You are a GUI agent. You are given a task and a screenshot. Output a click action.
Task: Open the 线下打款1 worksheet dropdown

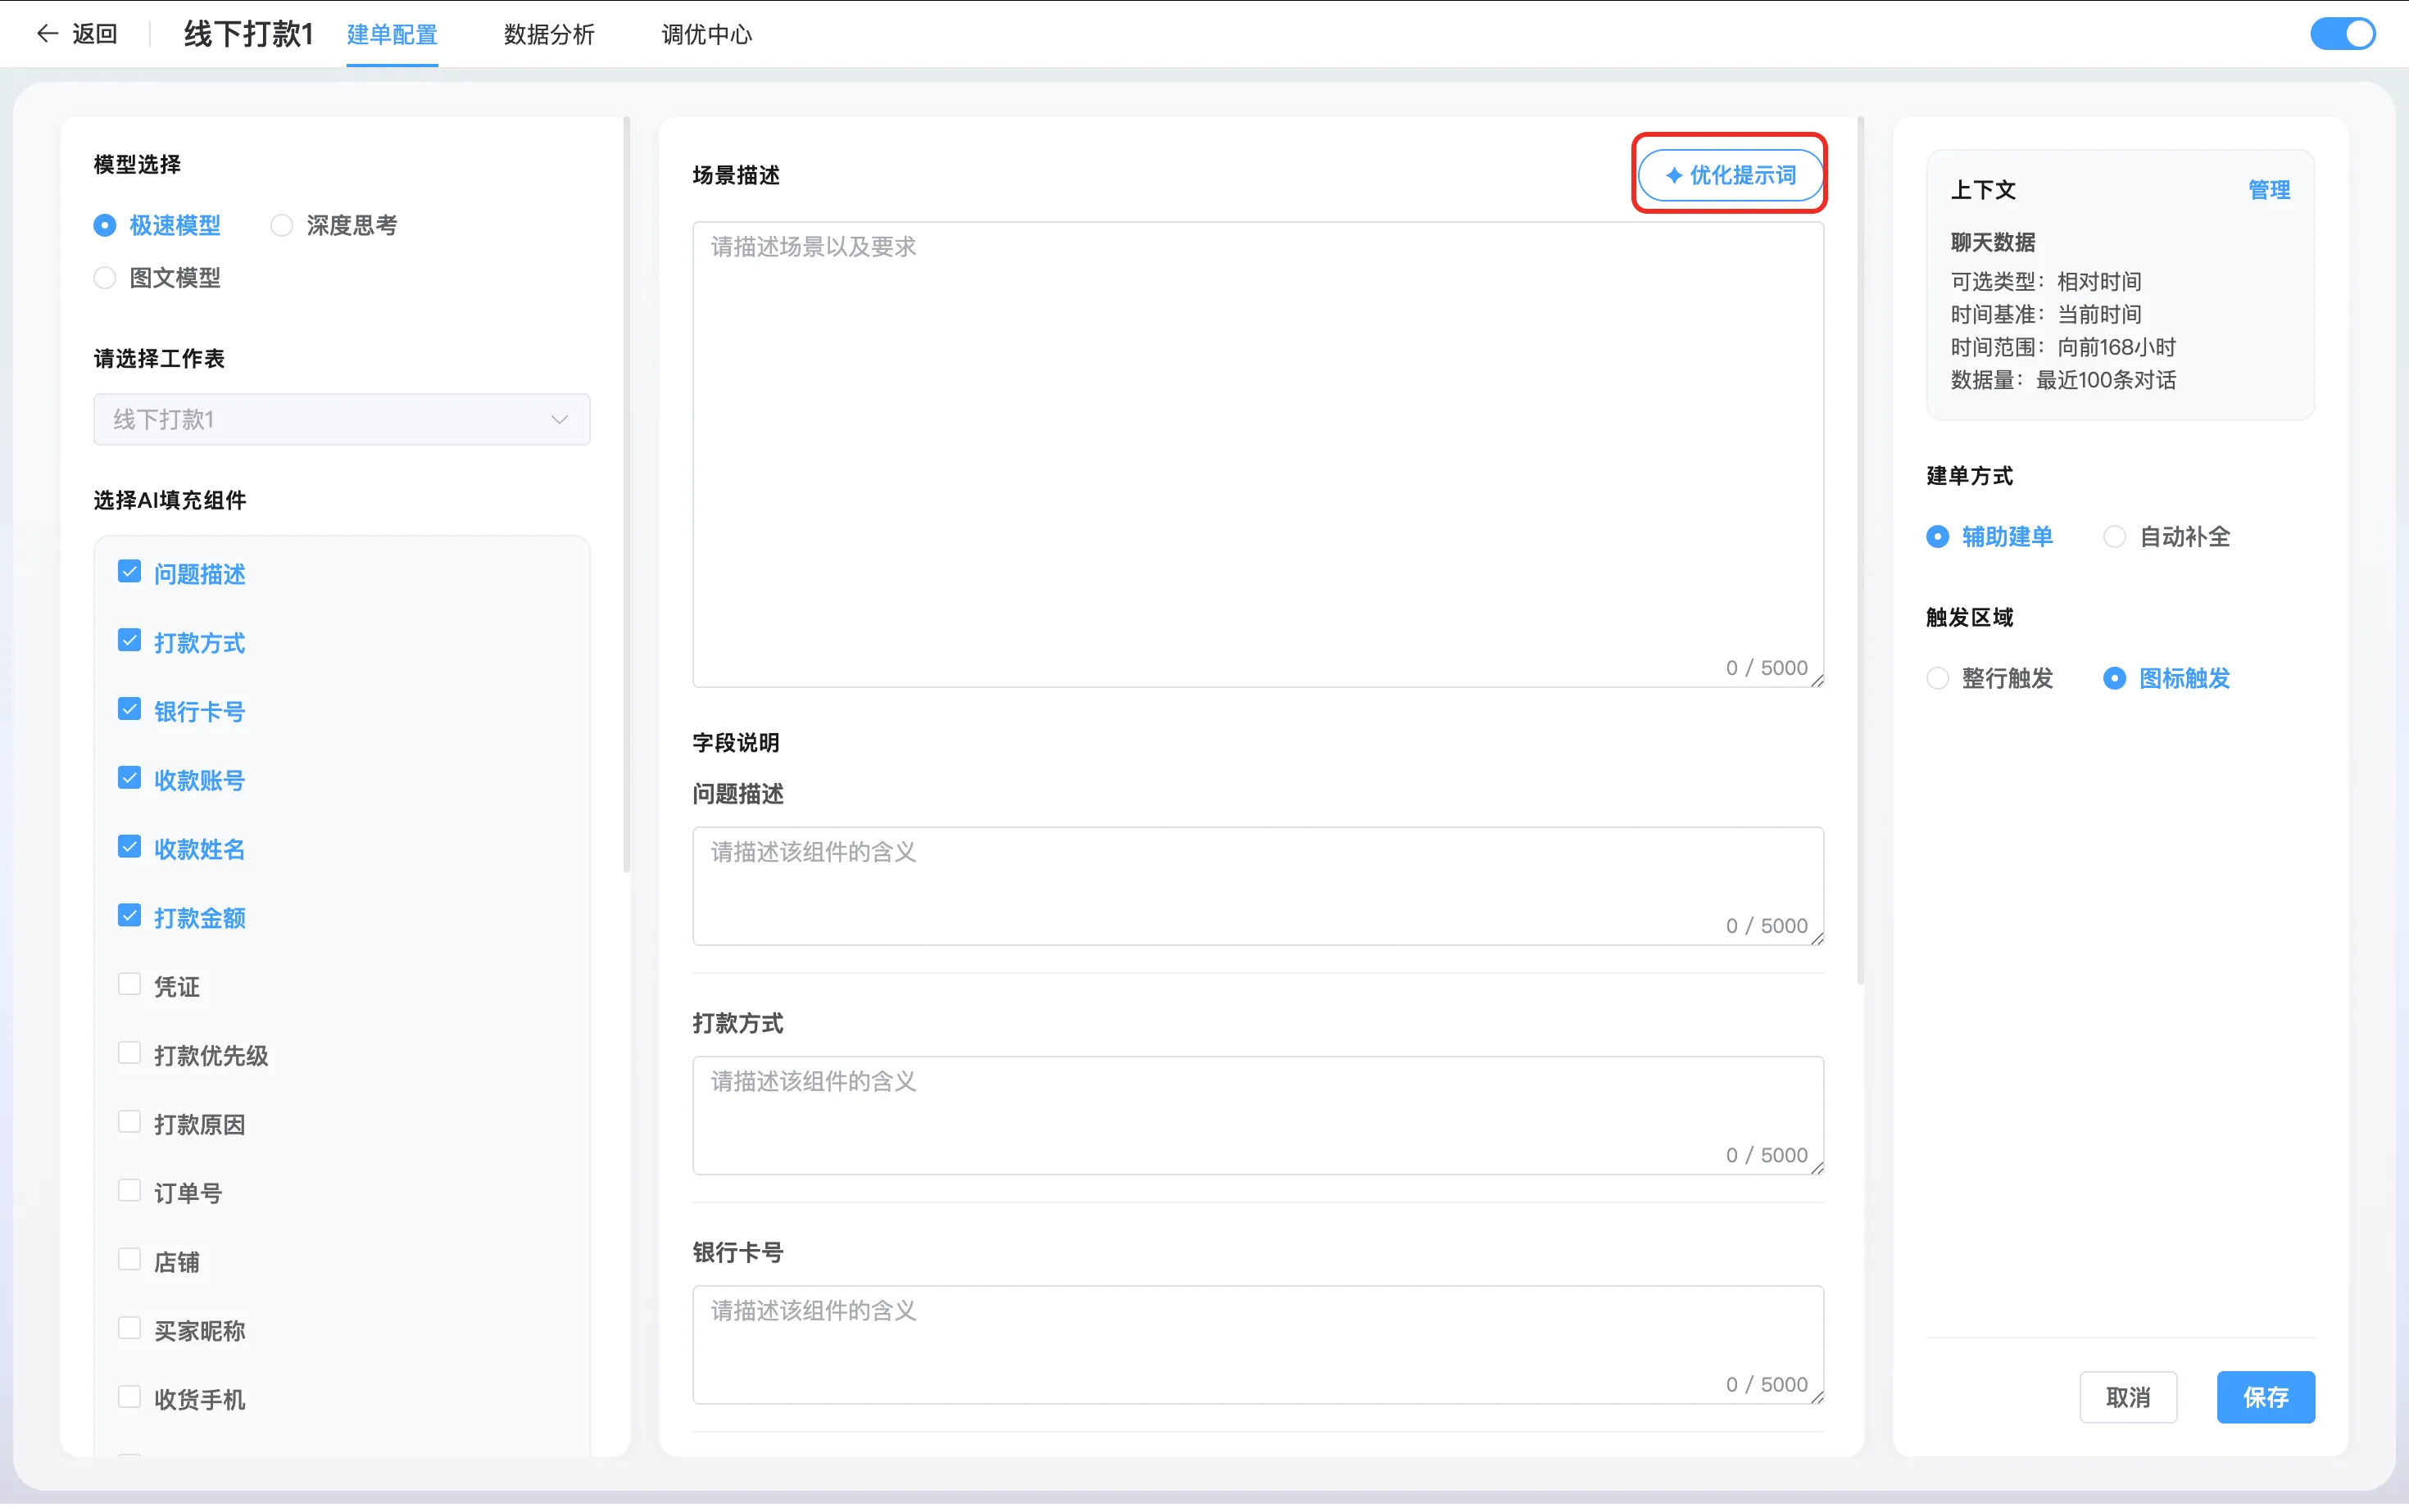tap(343, 421)
